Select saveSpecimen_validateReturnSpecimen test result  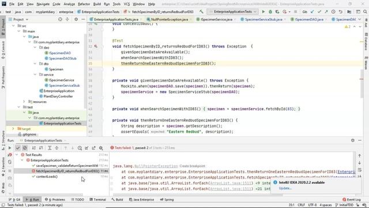(67, 166)
